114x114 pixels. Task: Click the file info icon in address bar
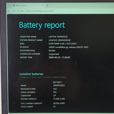(19, 11)
